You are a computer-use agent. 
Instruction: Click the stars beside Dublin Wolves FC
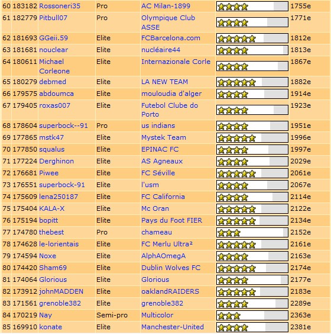[x=252, y=268]
